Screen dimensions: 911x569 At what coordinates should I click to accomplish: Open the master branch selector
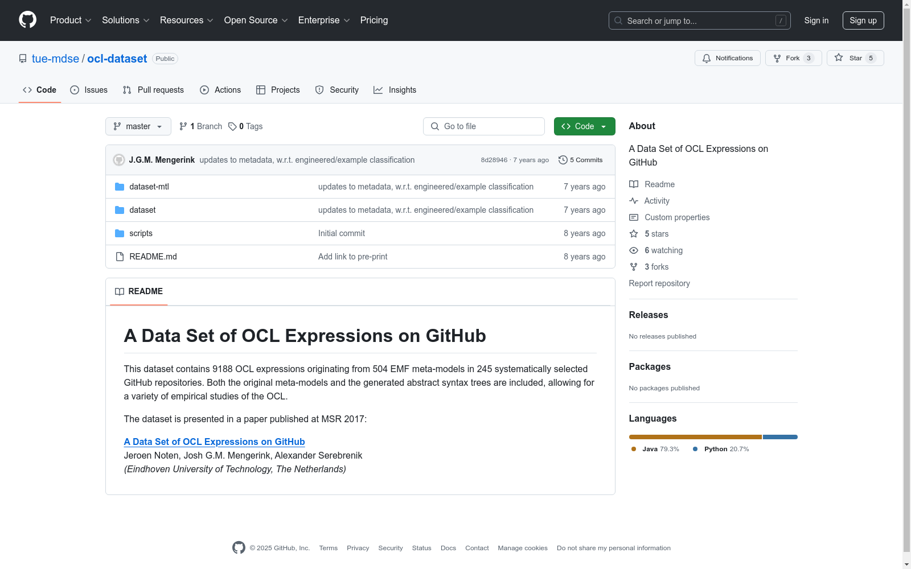pos(138,126)
